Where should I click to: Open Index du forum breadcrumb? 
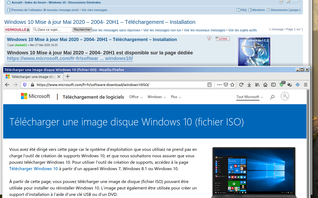pyautogui.click(x=35, y=2)
